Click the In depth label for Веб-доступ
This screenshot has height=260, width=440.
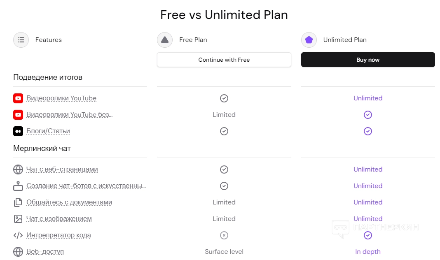[368, 251]
